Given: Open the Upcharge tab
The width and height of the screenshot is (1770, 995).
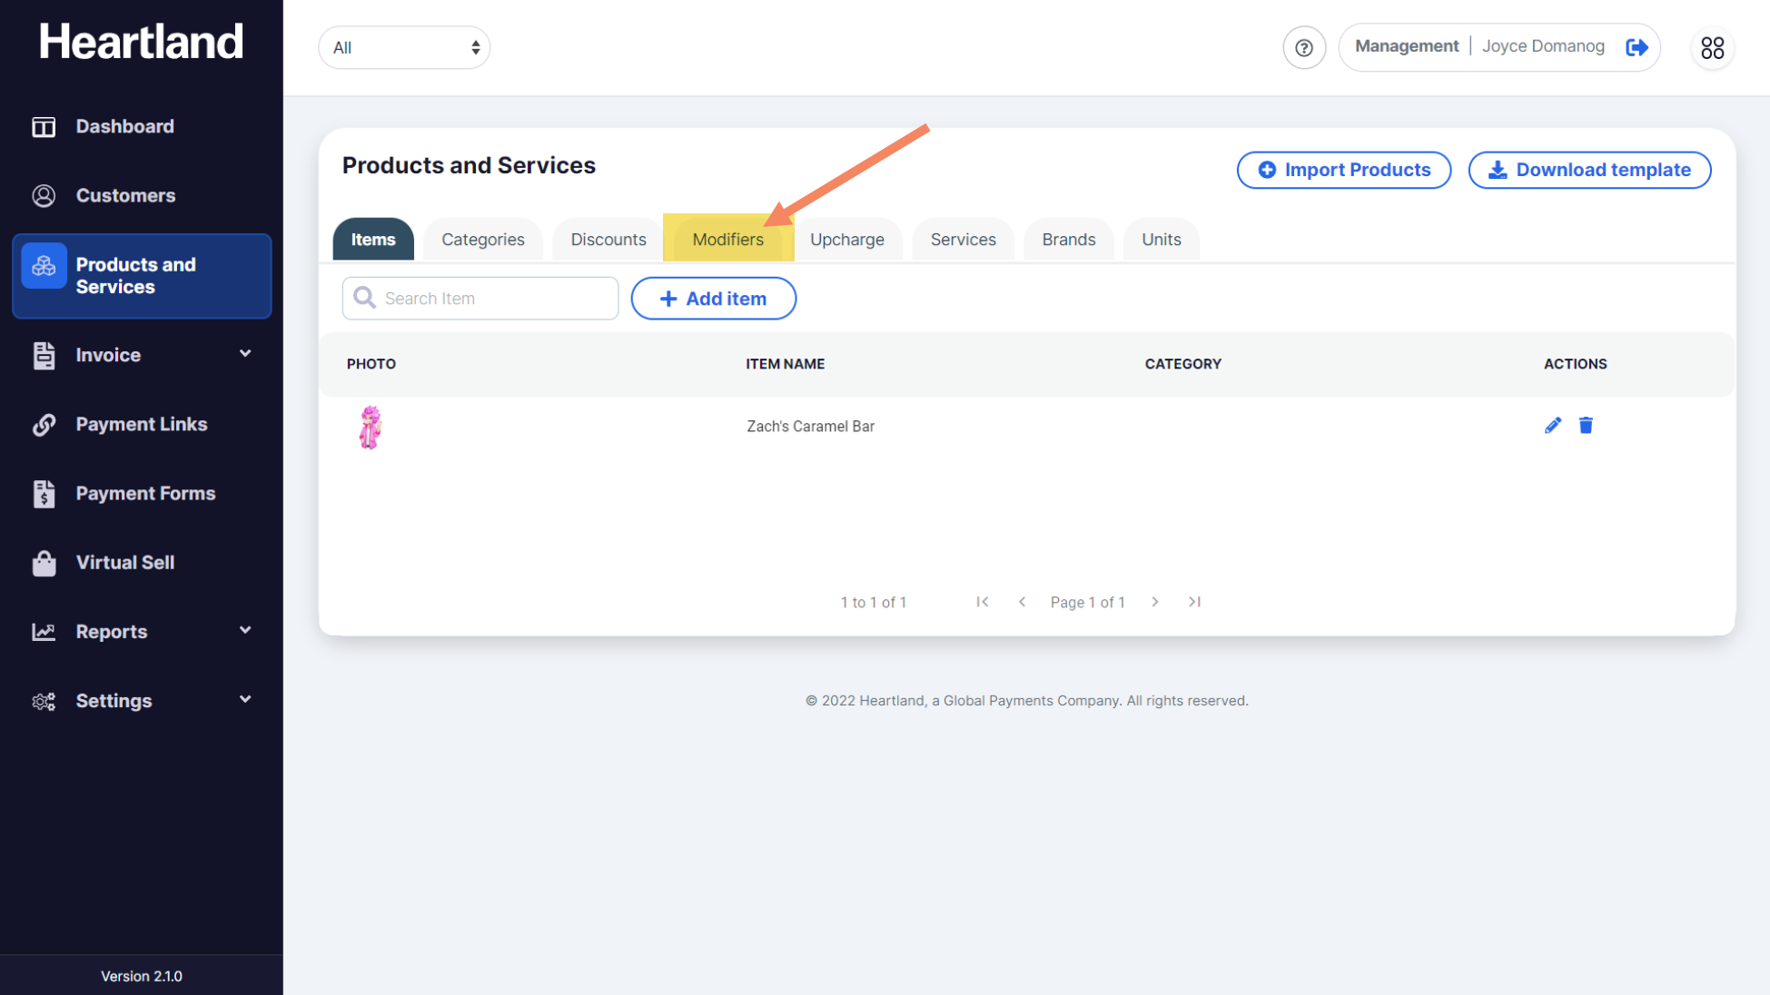Looking at the screenshot, I should click(x=846, y=240).
